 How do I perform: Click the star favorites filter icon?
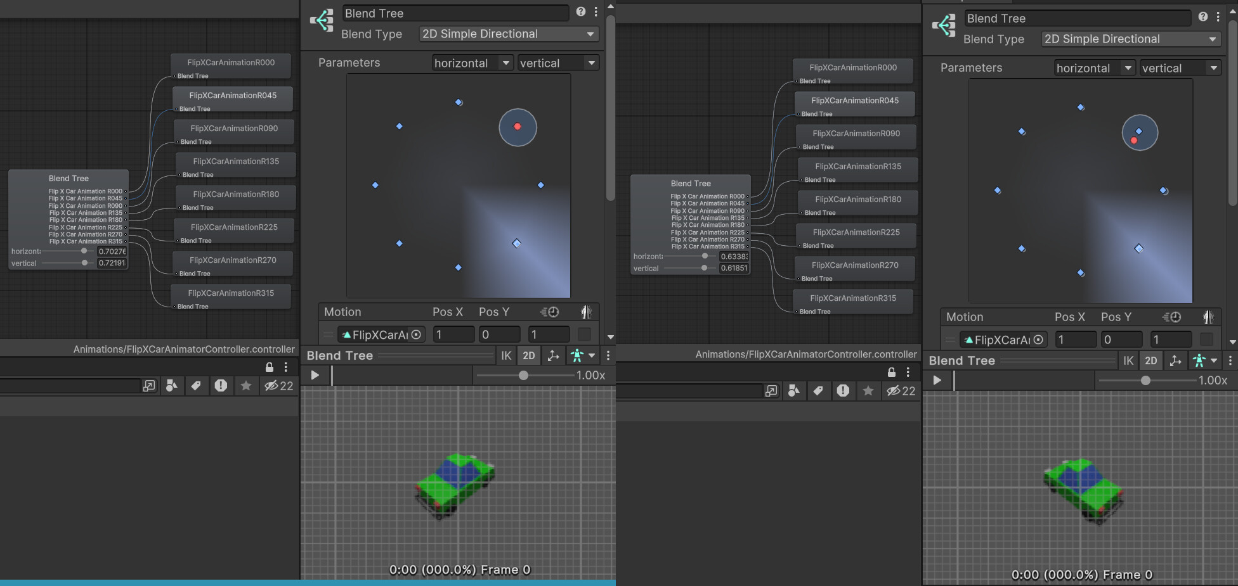tap(246, 386)
